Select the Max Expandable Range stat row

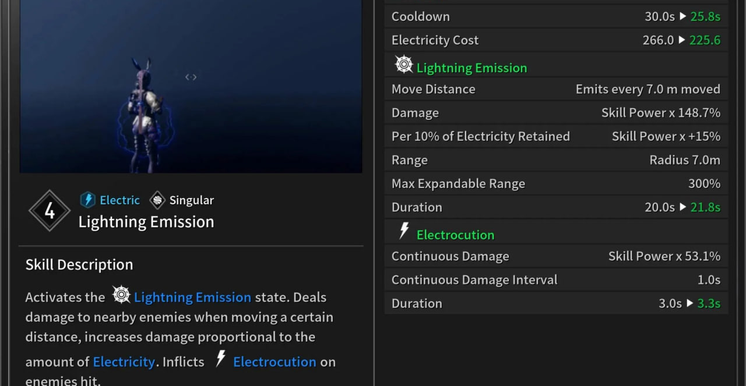pyautogui.click(x=556, y=184)
